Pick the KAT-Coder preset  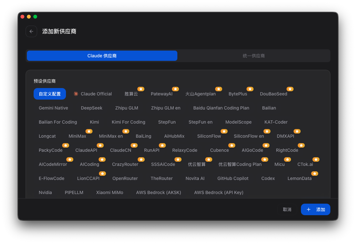(276, 122)
